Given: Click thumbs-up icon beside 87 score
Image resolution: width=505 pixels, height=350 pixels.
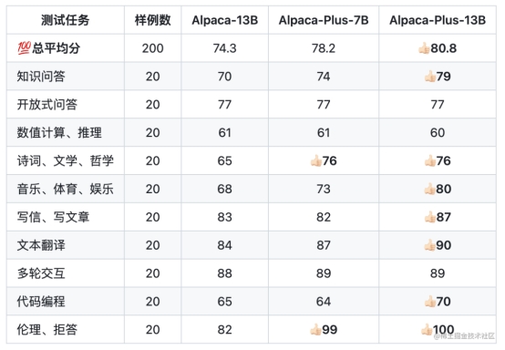Looking at the screenshot, I should pos(430,217).
